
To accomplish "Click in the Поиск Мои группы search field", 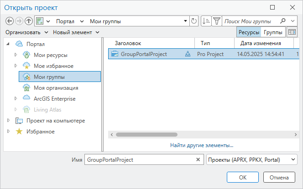I will pos(250,21).
